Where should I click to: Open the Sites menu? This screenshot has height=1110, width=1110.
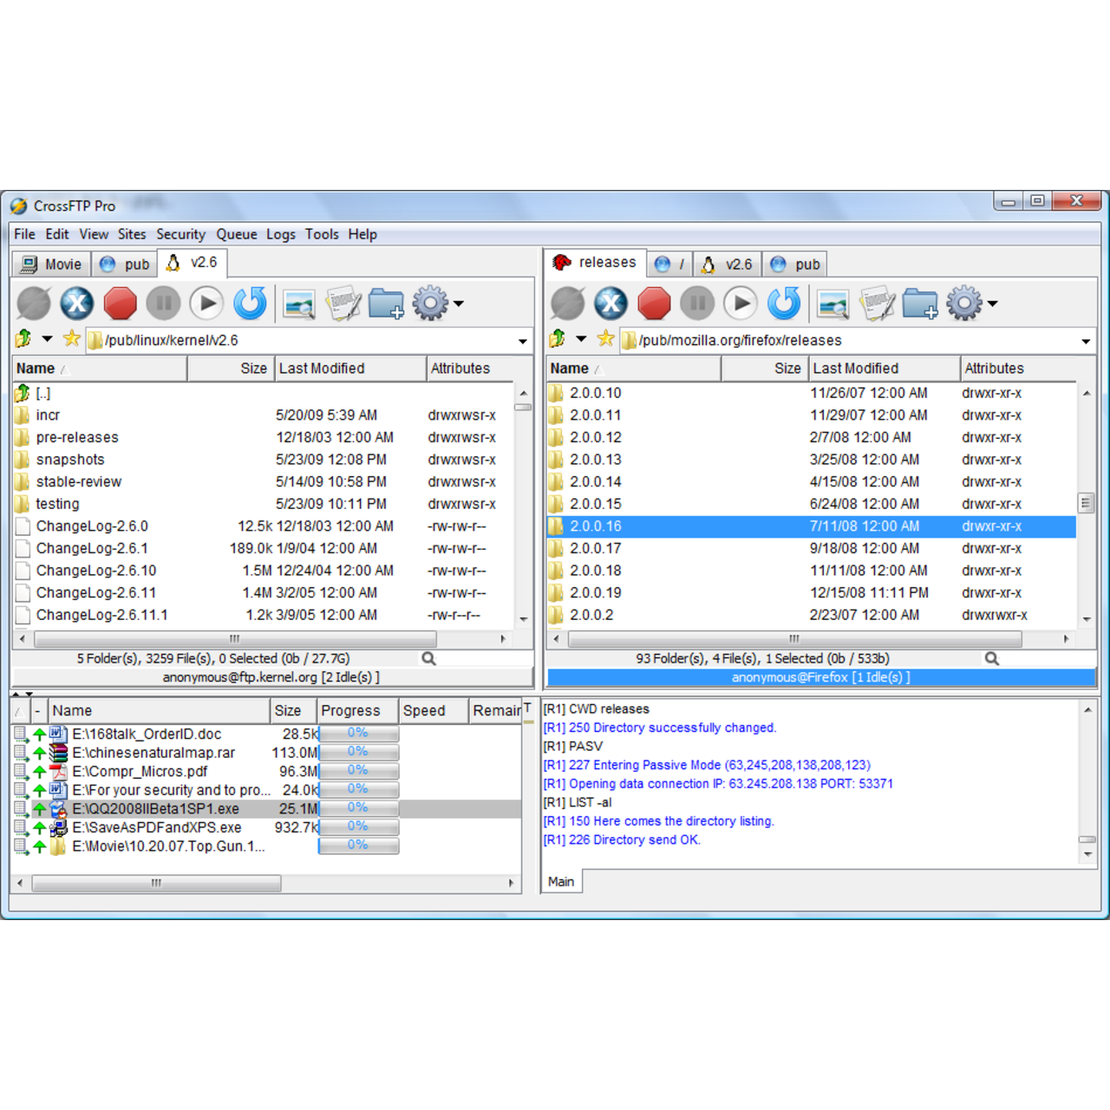(x=132, y=234)
